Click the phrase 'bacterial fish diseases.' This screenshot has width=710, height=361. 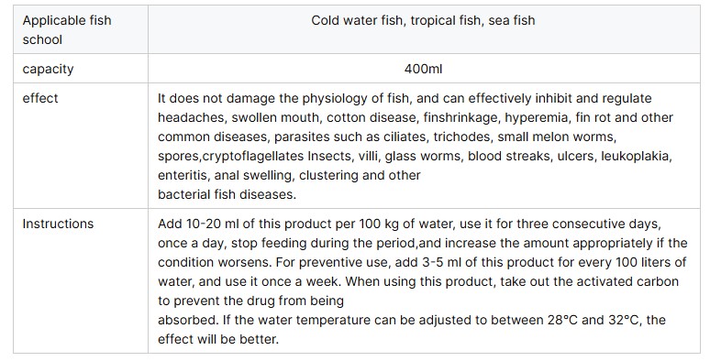pyautogui.click(x=227, y=194)
